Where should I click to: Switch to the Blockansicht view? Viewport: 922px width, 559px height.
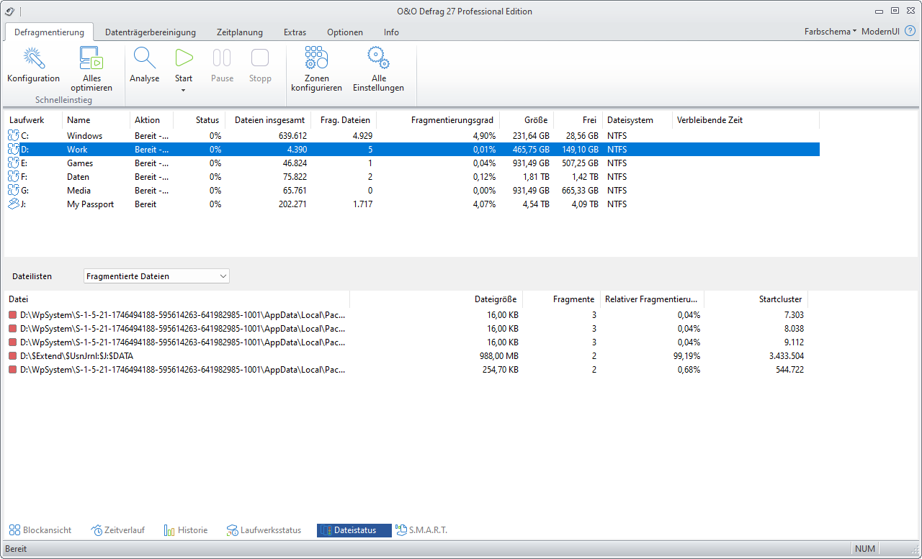pos(40,530)
